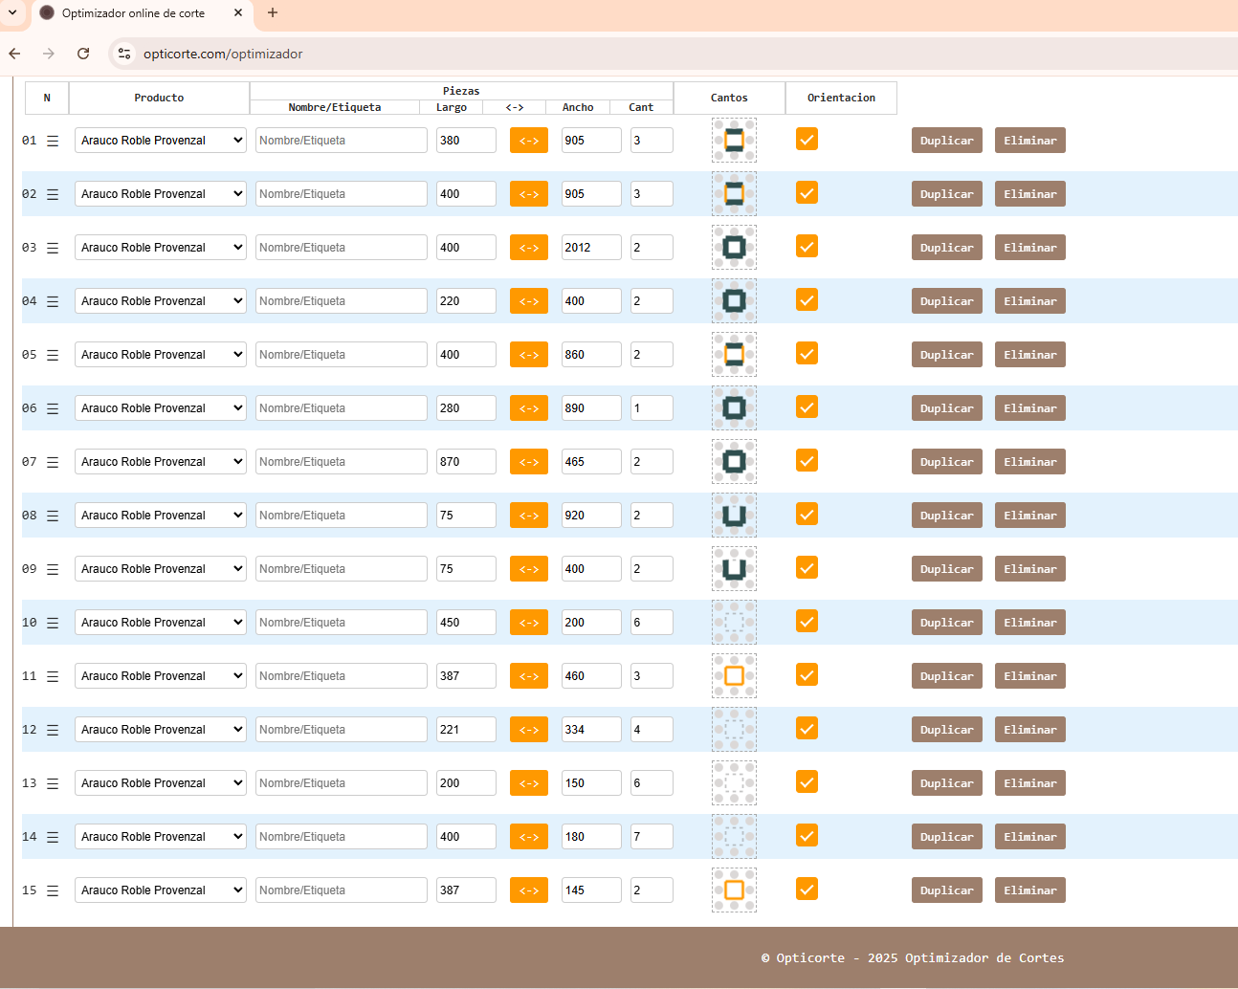The image size is (1238, 989).
Task: Duplicar row 06 piece
Action: coord(946,408)
